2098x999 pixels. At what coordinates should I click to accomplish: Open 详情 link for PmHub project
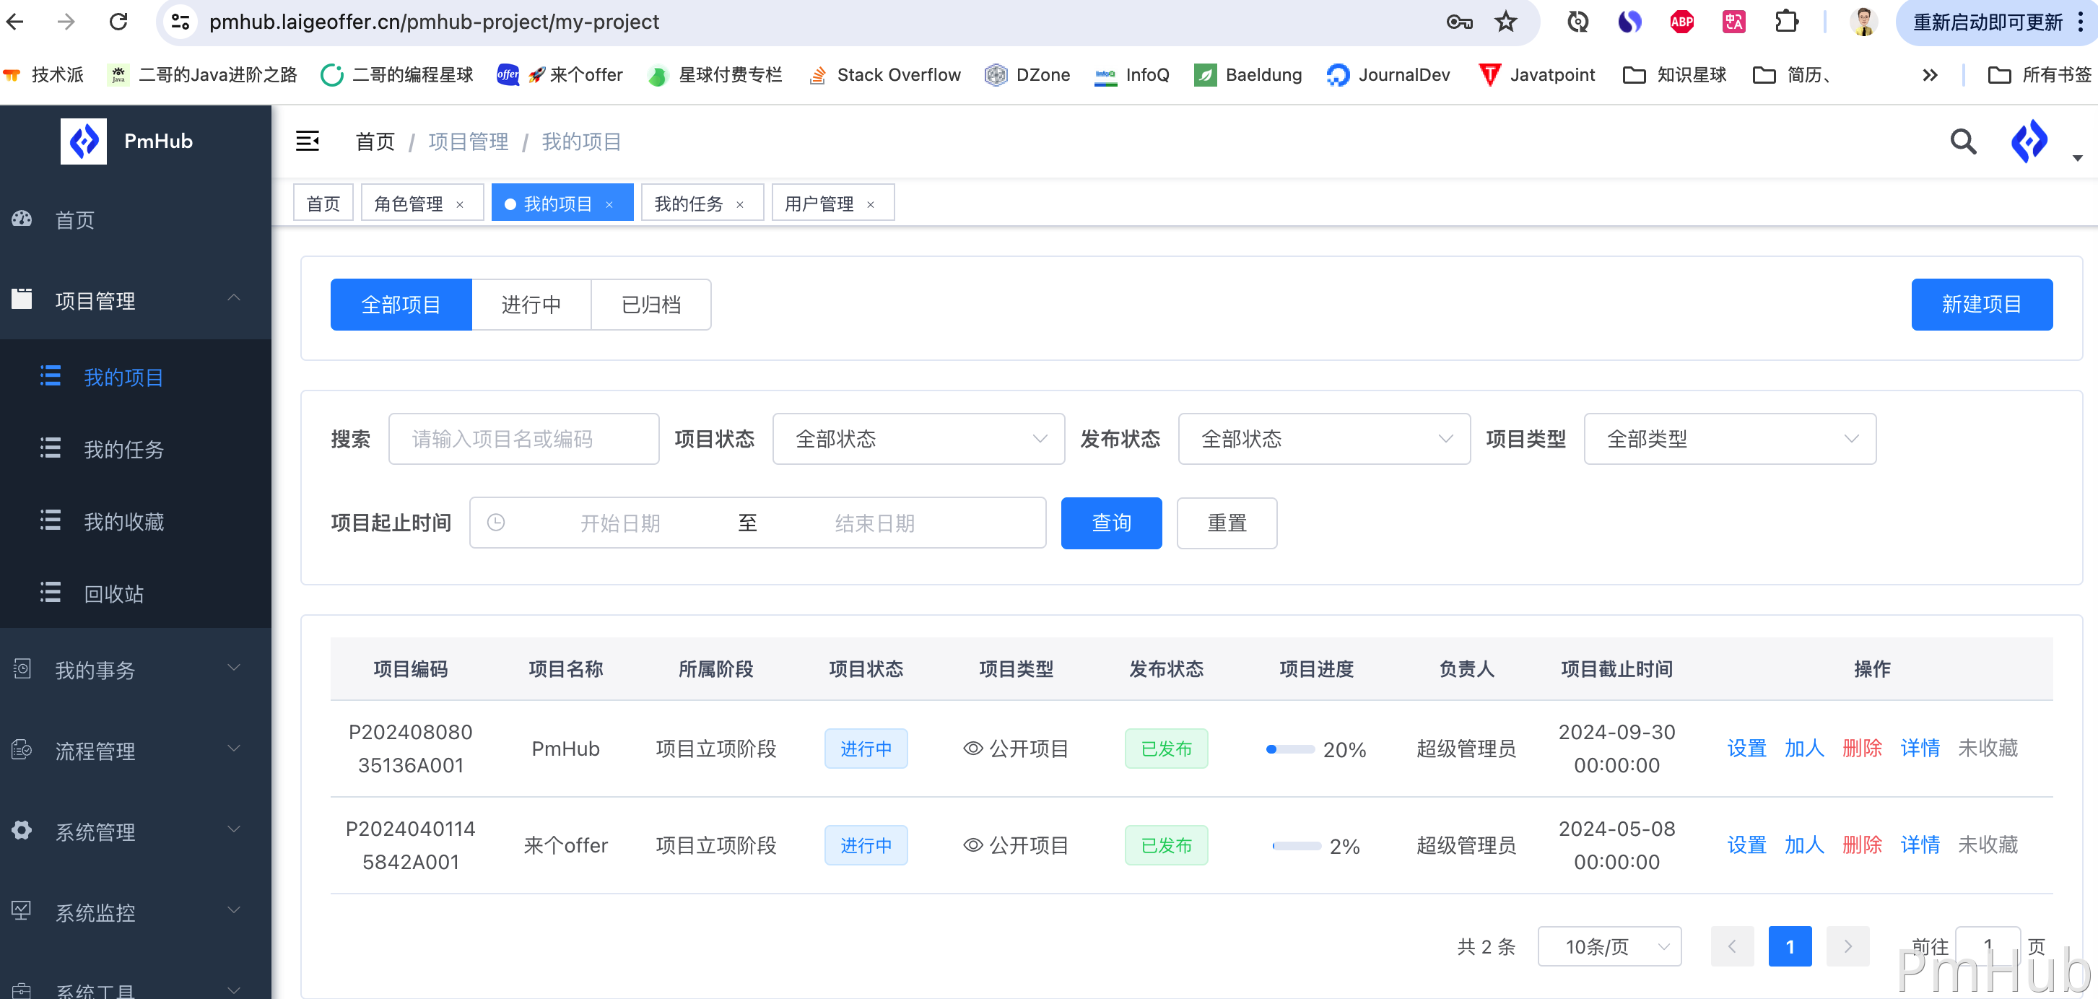pyautogui.click(x=1919, y=749)
